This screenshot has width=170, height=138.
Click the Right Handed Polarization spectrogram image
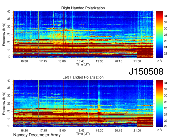[83, 34]
